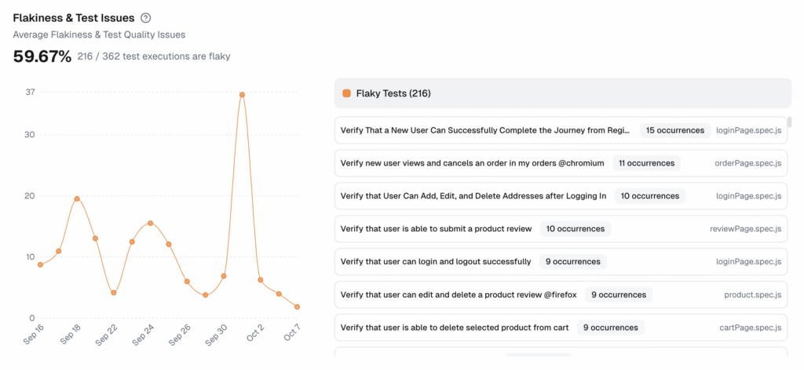Image resolution: width=804 pixels, height=370 pixels.
Task: Click the 11 occurrences badge
Action: tap(646, 163)
